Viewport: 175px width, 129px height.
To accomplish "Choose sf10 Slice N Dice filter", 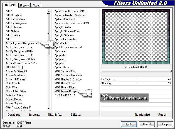I will coord(65,87).
